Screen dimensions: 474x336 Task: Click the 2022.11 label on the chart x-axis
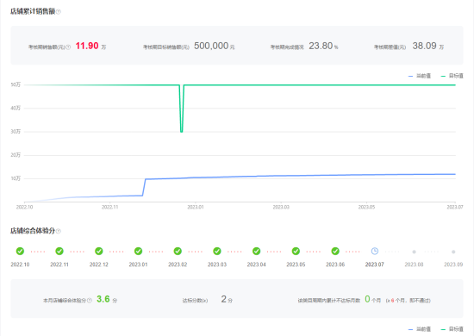(x=110, y=208)
